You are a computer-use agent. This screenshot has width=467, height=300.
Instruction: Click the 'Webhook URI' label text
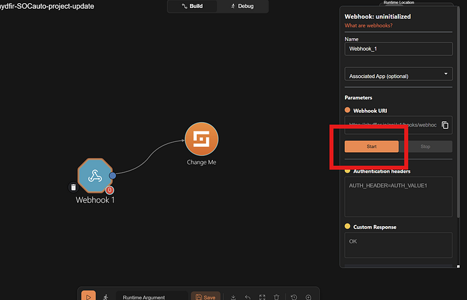click(370, 111)
